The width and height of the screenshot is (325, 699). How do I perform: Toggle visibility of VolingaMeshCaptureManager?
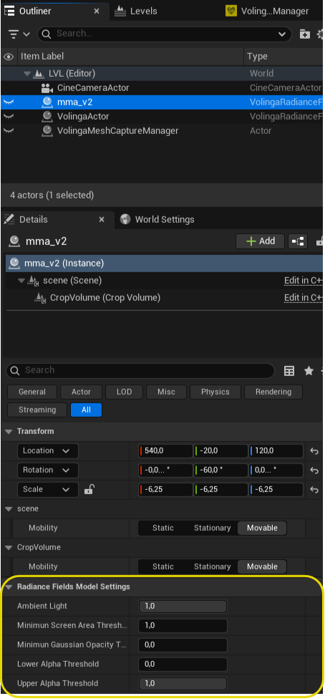click(x=9, y=130)
